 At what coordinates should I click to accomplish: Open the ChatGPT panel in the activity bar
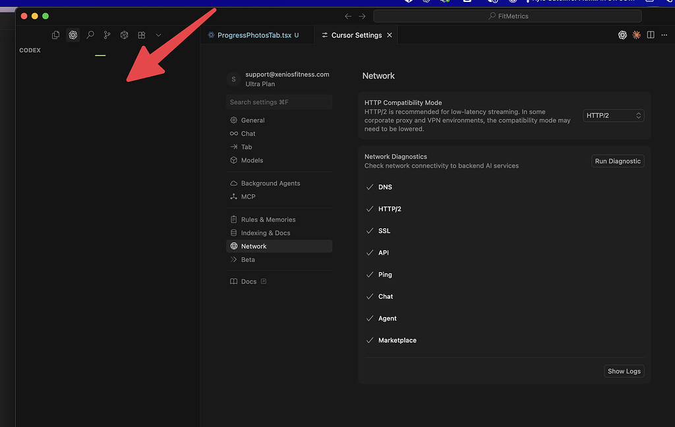click(73, 35)
